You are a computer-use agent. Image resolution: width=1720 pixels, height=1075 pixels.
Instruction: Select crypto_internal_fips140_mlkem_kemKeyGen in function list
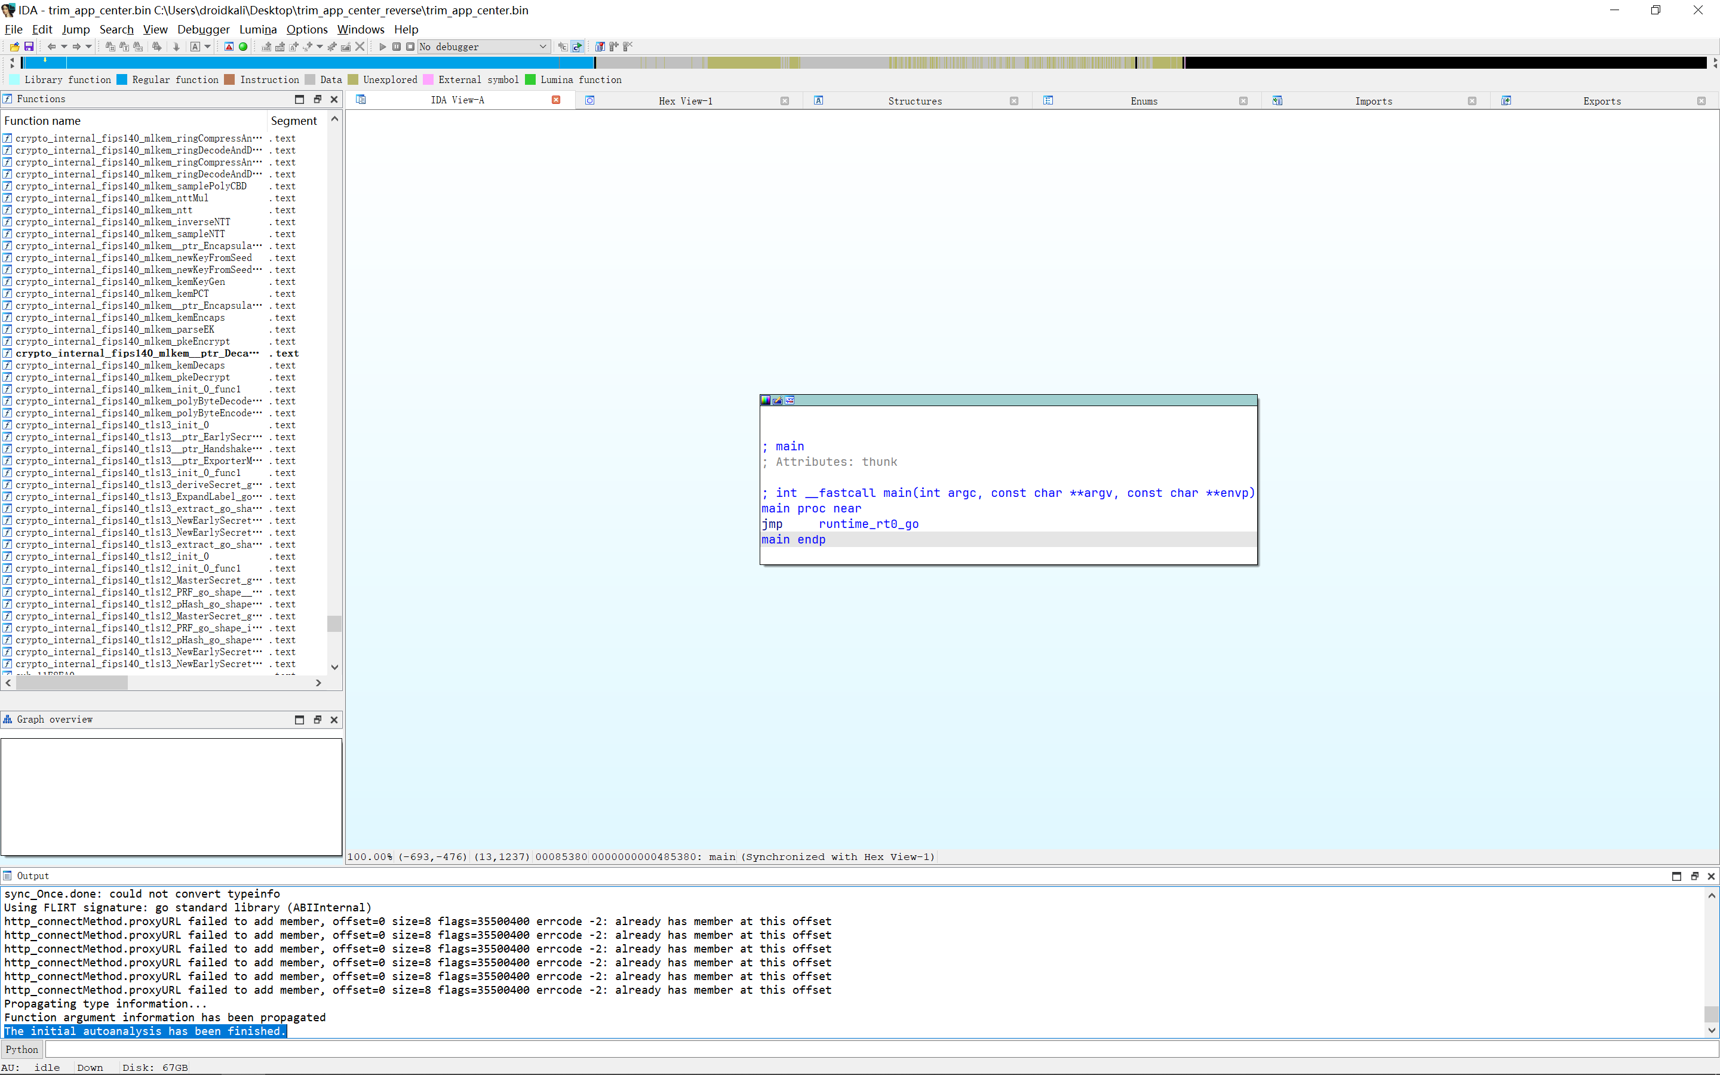click(119, 281)
